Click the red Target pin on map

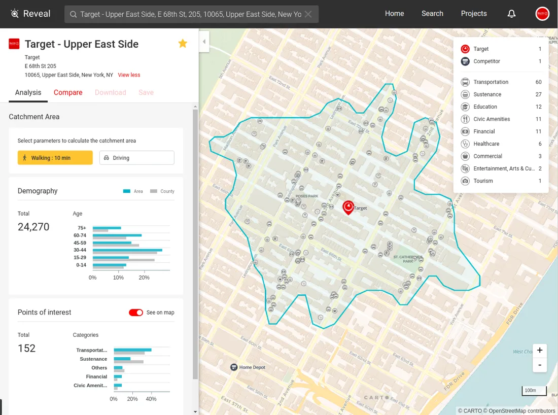pos(348,207)
